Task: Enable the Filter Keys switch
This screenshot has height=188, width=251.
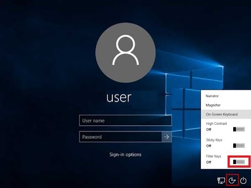Action: tap(239, 162)
